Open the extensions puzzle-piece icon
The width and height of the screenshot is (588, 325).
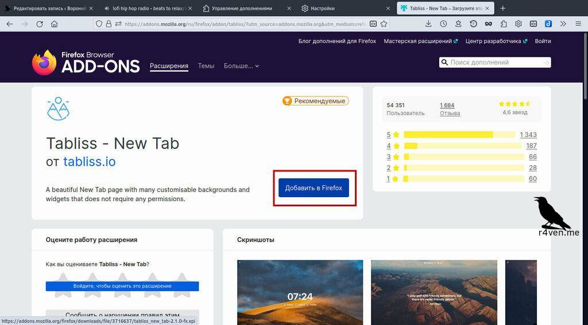click(504, 24)
